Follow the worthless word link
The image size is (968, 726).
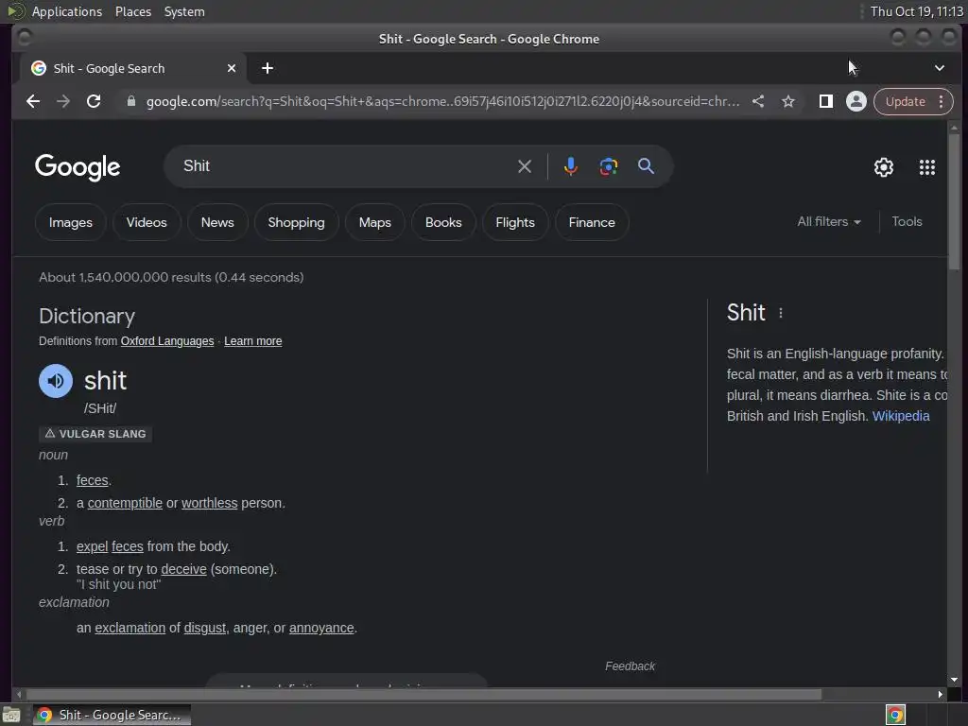[209, 503]
